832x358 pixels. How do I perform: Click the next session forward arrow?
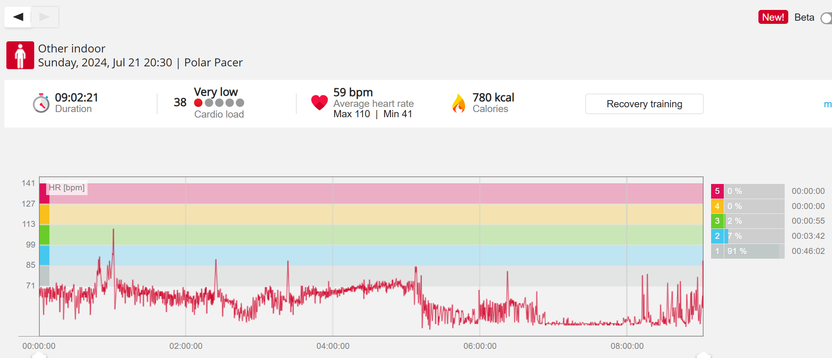coord(45,17)
